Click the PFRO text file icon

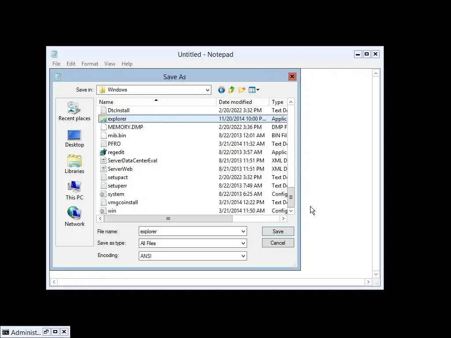pos(103,144)
